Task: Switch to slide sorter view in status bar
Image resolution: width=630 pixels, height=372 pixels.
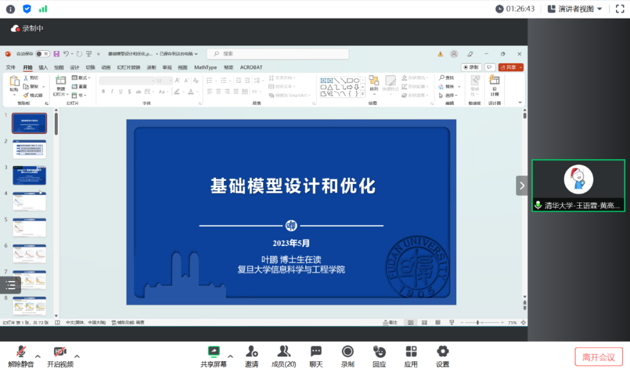Action: point(424,322)
